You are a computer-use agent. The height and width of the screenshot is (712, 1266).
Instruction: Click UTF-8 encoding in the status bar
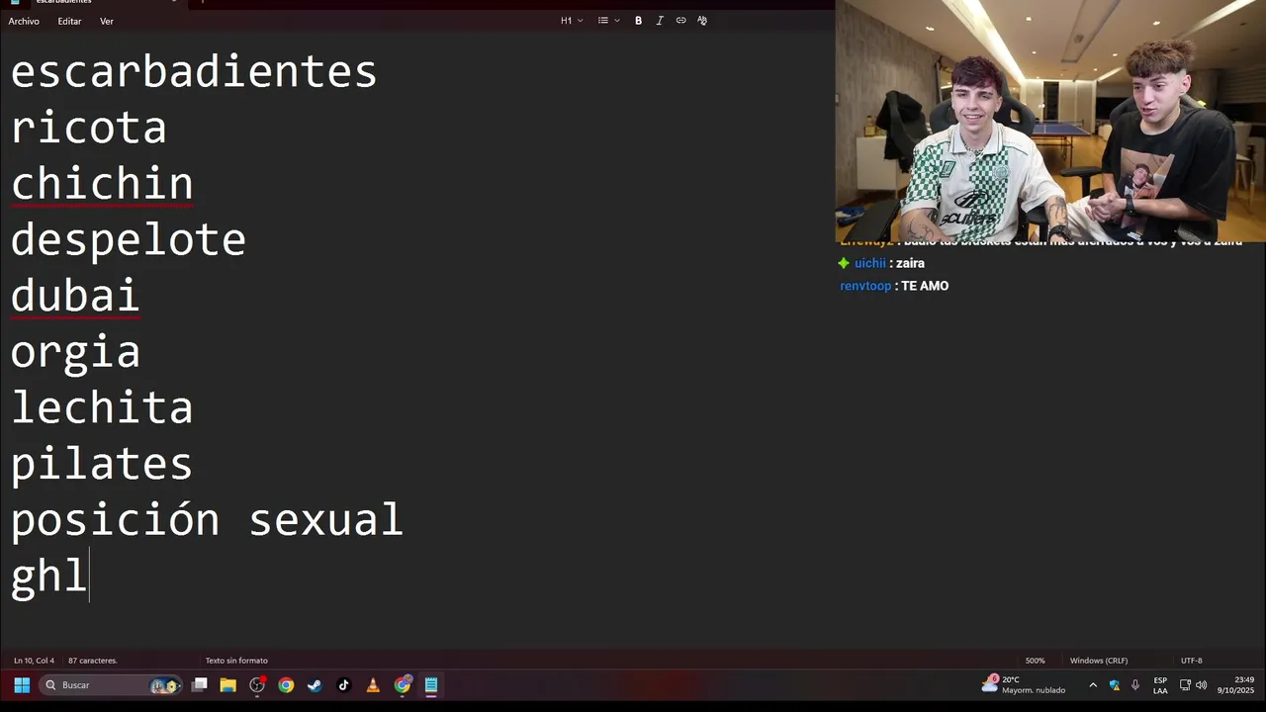1192,661
